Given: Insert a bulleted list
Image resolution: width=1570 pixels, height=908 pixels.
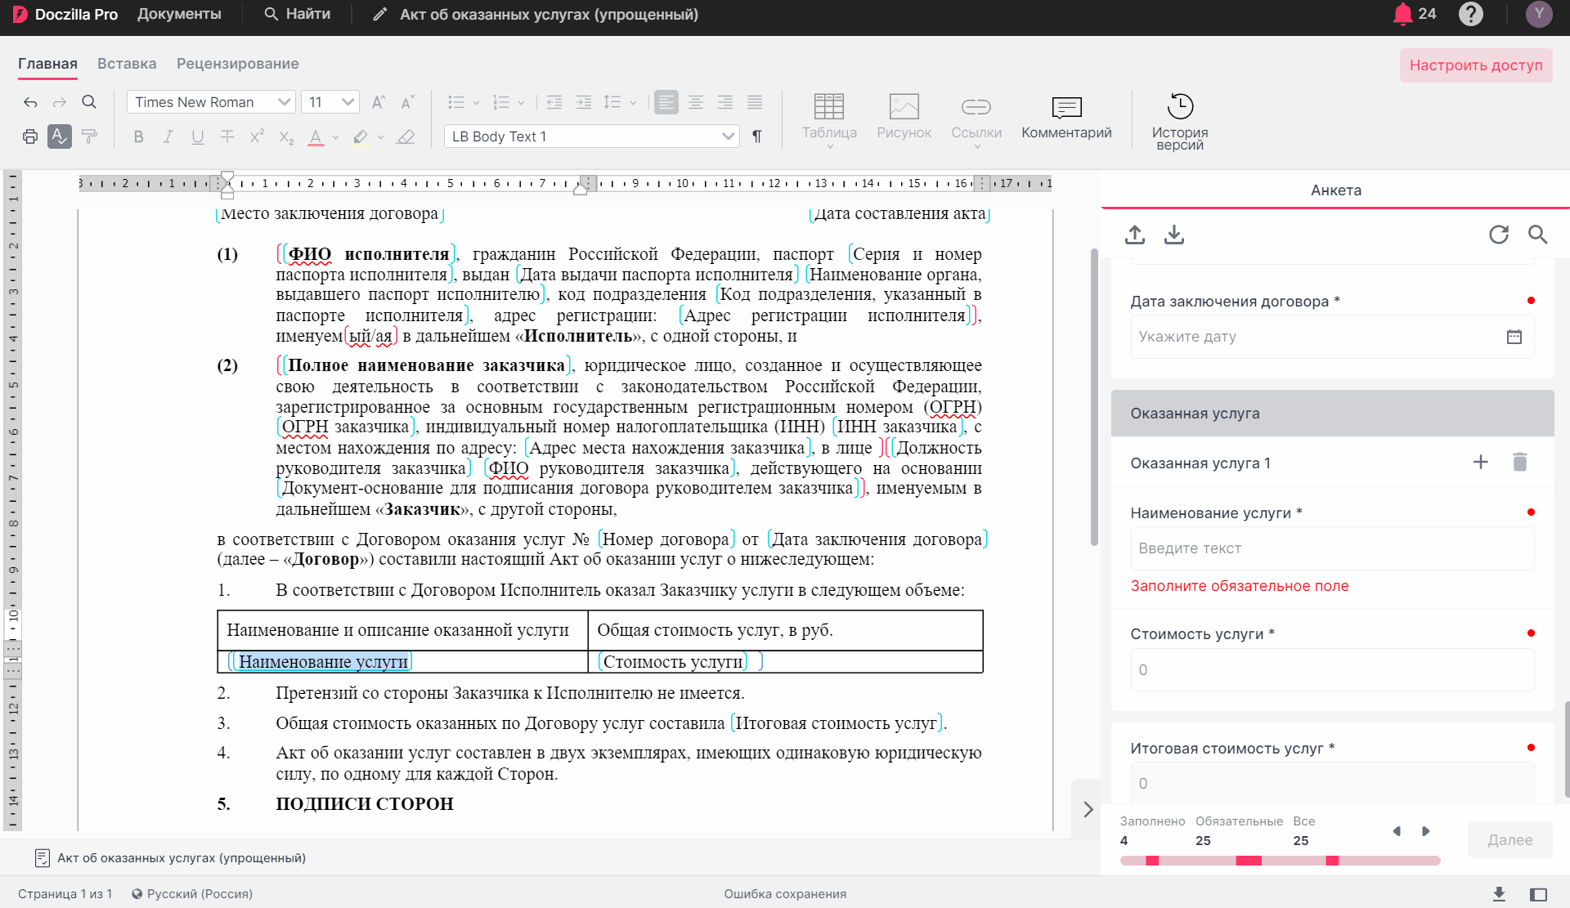Looking at the screenshot, I should pos(456,102).
